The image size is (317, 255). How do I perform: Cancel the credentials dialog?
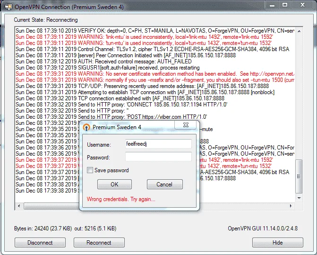[165, 185]
